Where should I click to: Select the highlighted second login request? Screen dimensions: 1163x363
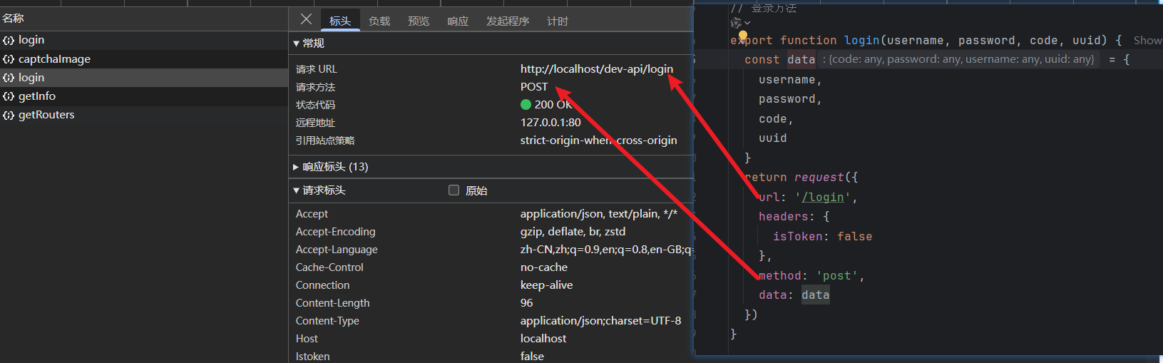(x=143, y=77)
